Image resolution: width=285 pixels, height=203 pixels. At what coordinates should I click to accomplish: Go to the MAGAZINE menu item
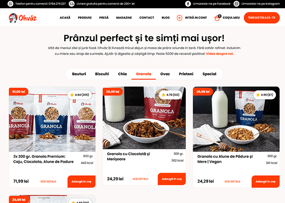pyautogui.click(x=124, y=18)
